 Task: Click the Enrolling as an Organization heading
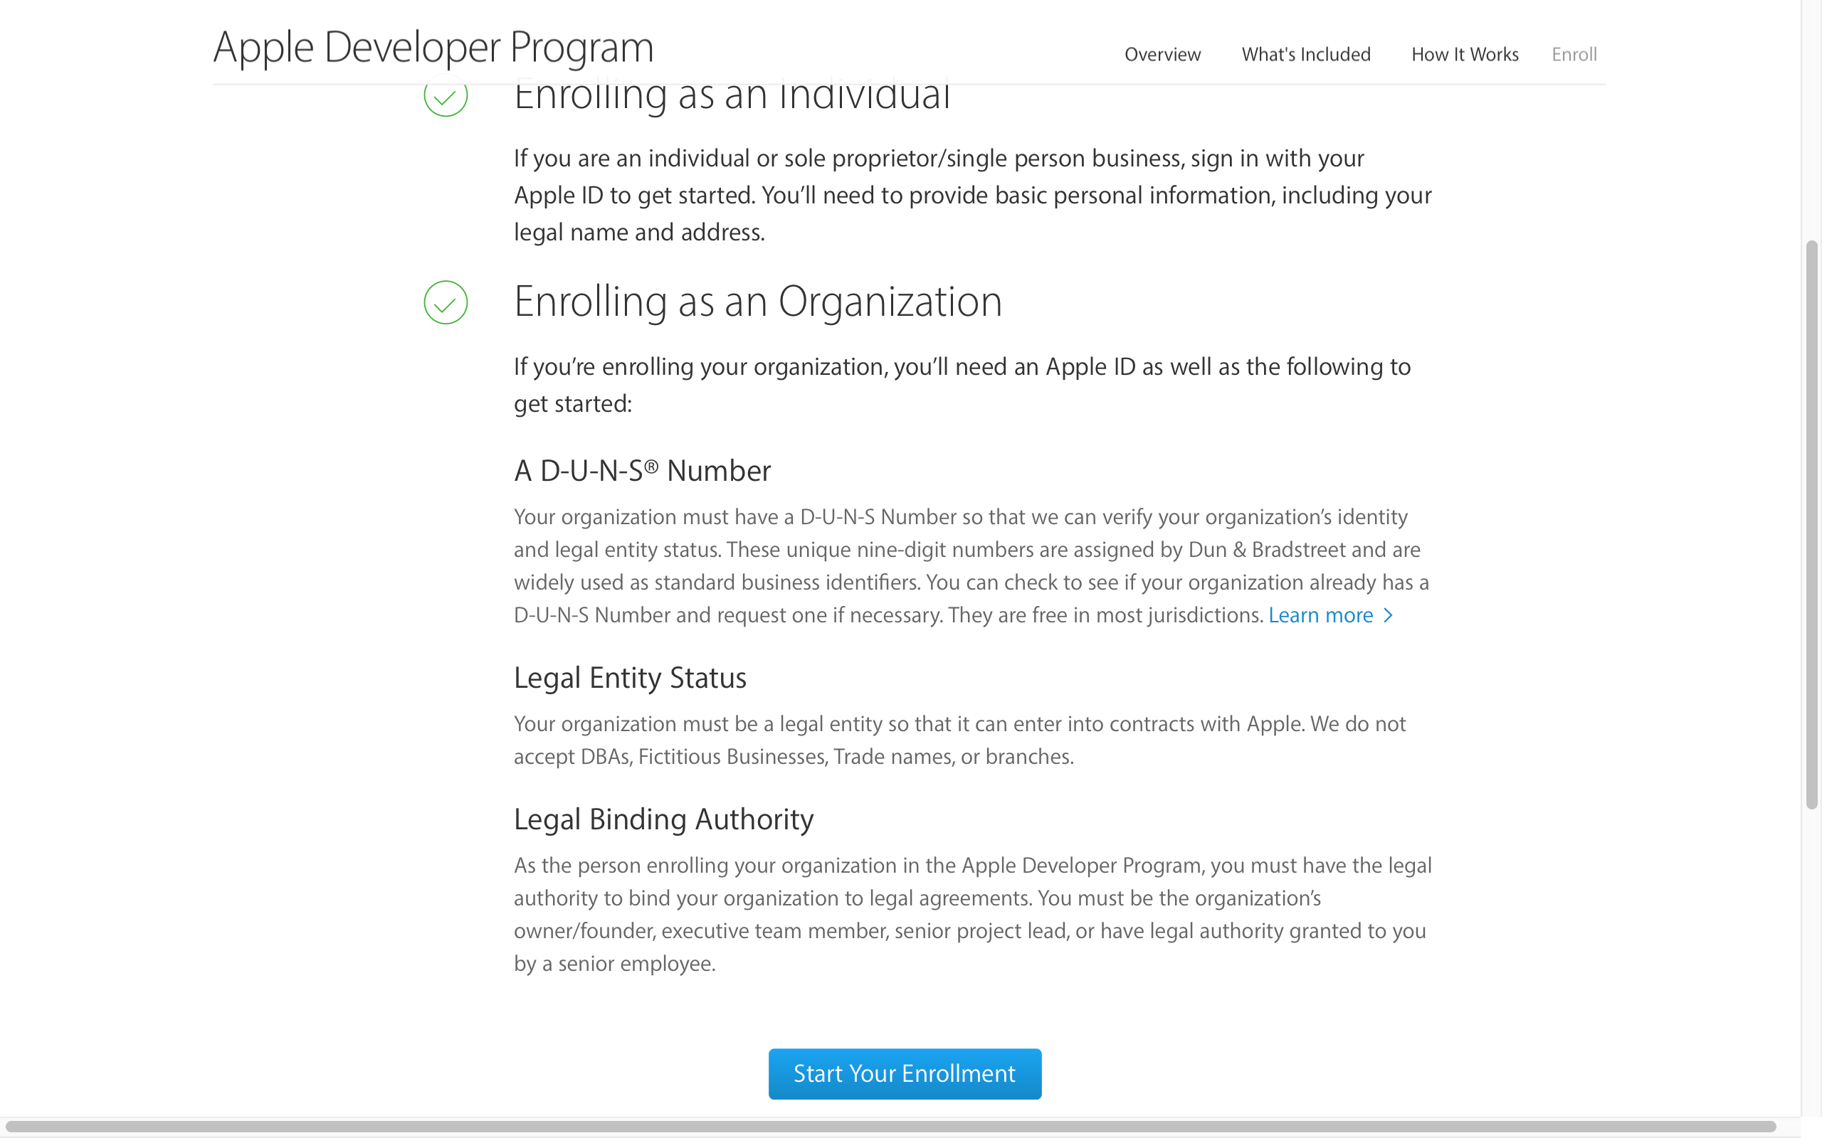coord(758,302)
